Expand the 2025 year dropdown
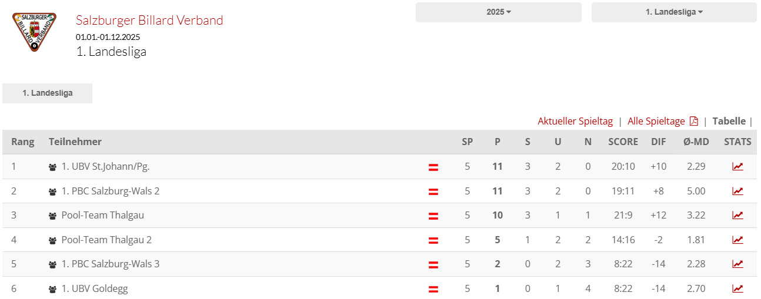 click(x=499, y=12)
